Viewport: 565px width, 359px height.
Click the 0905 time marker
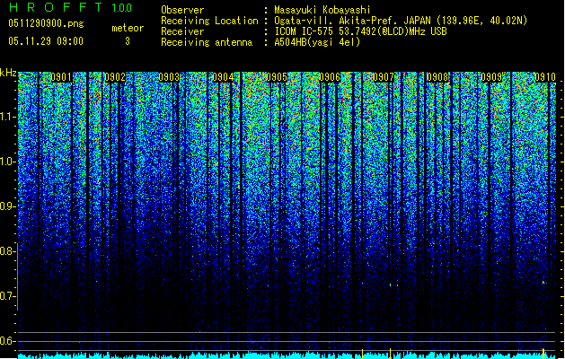point(277,77)
